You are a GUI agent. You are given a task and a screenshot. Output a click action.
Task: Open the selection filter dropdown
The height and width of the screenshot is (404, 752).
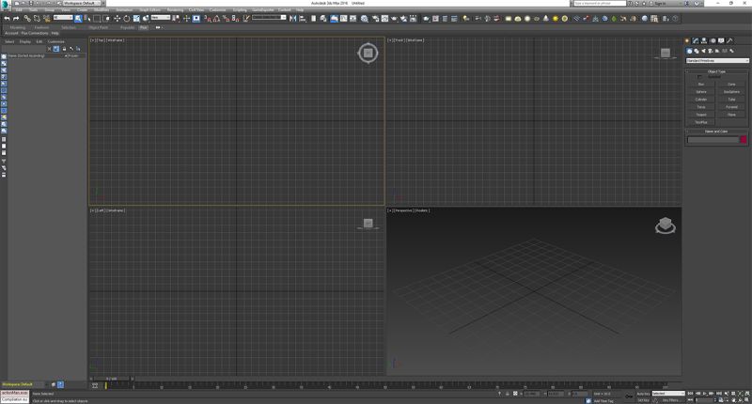pos(63,18)
